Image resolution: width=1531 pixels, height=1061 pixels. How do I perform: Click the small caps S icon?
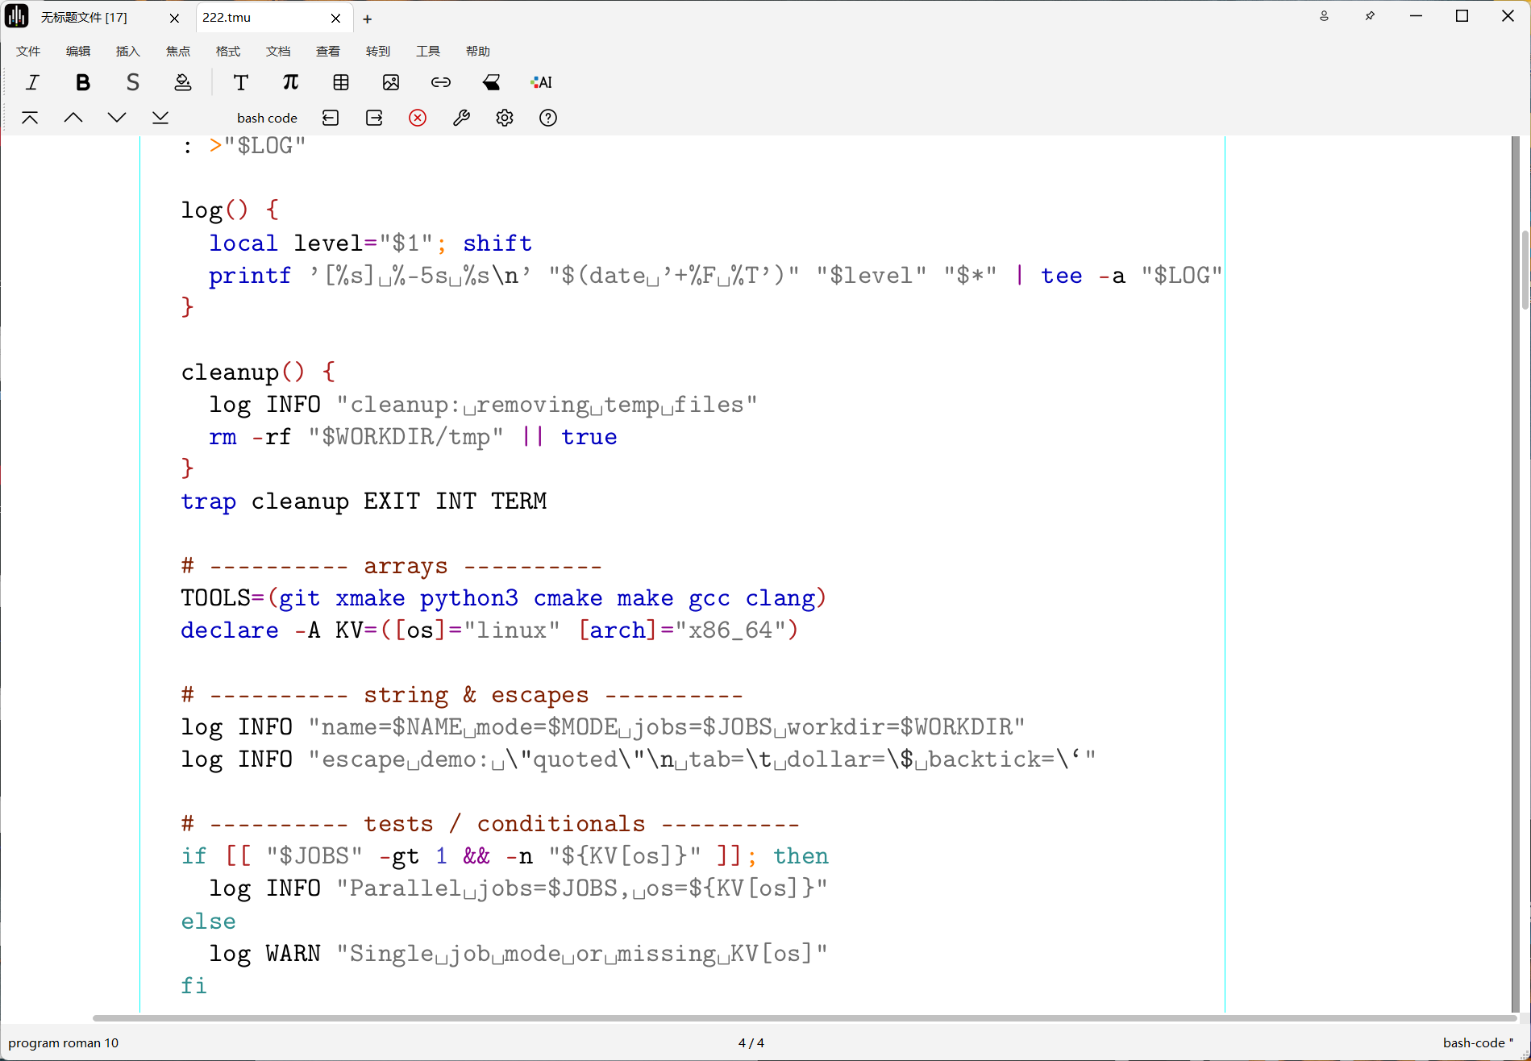tap(132, 82)
